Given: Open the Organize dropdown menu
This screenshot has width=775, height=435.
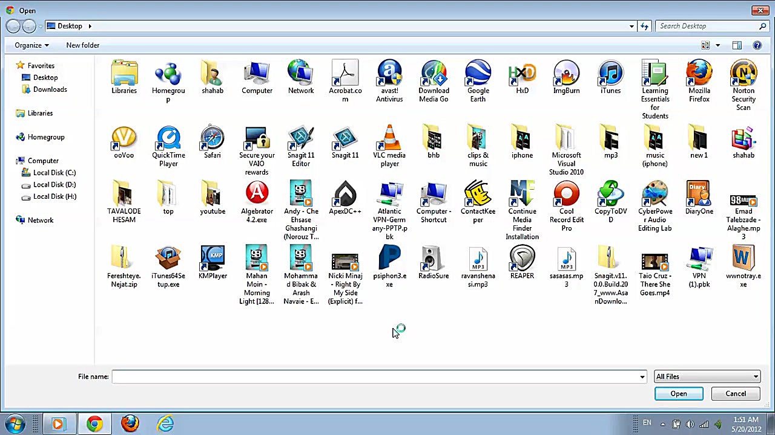Looking at the screenshot, I should pyautogui.click(x=31, y=45).
